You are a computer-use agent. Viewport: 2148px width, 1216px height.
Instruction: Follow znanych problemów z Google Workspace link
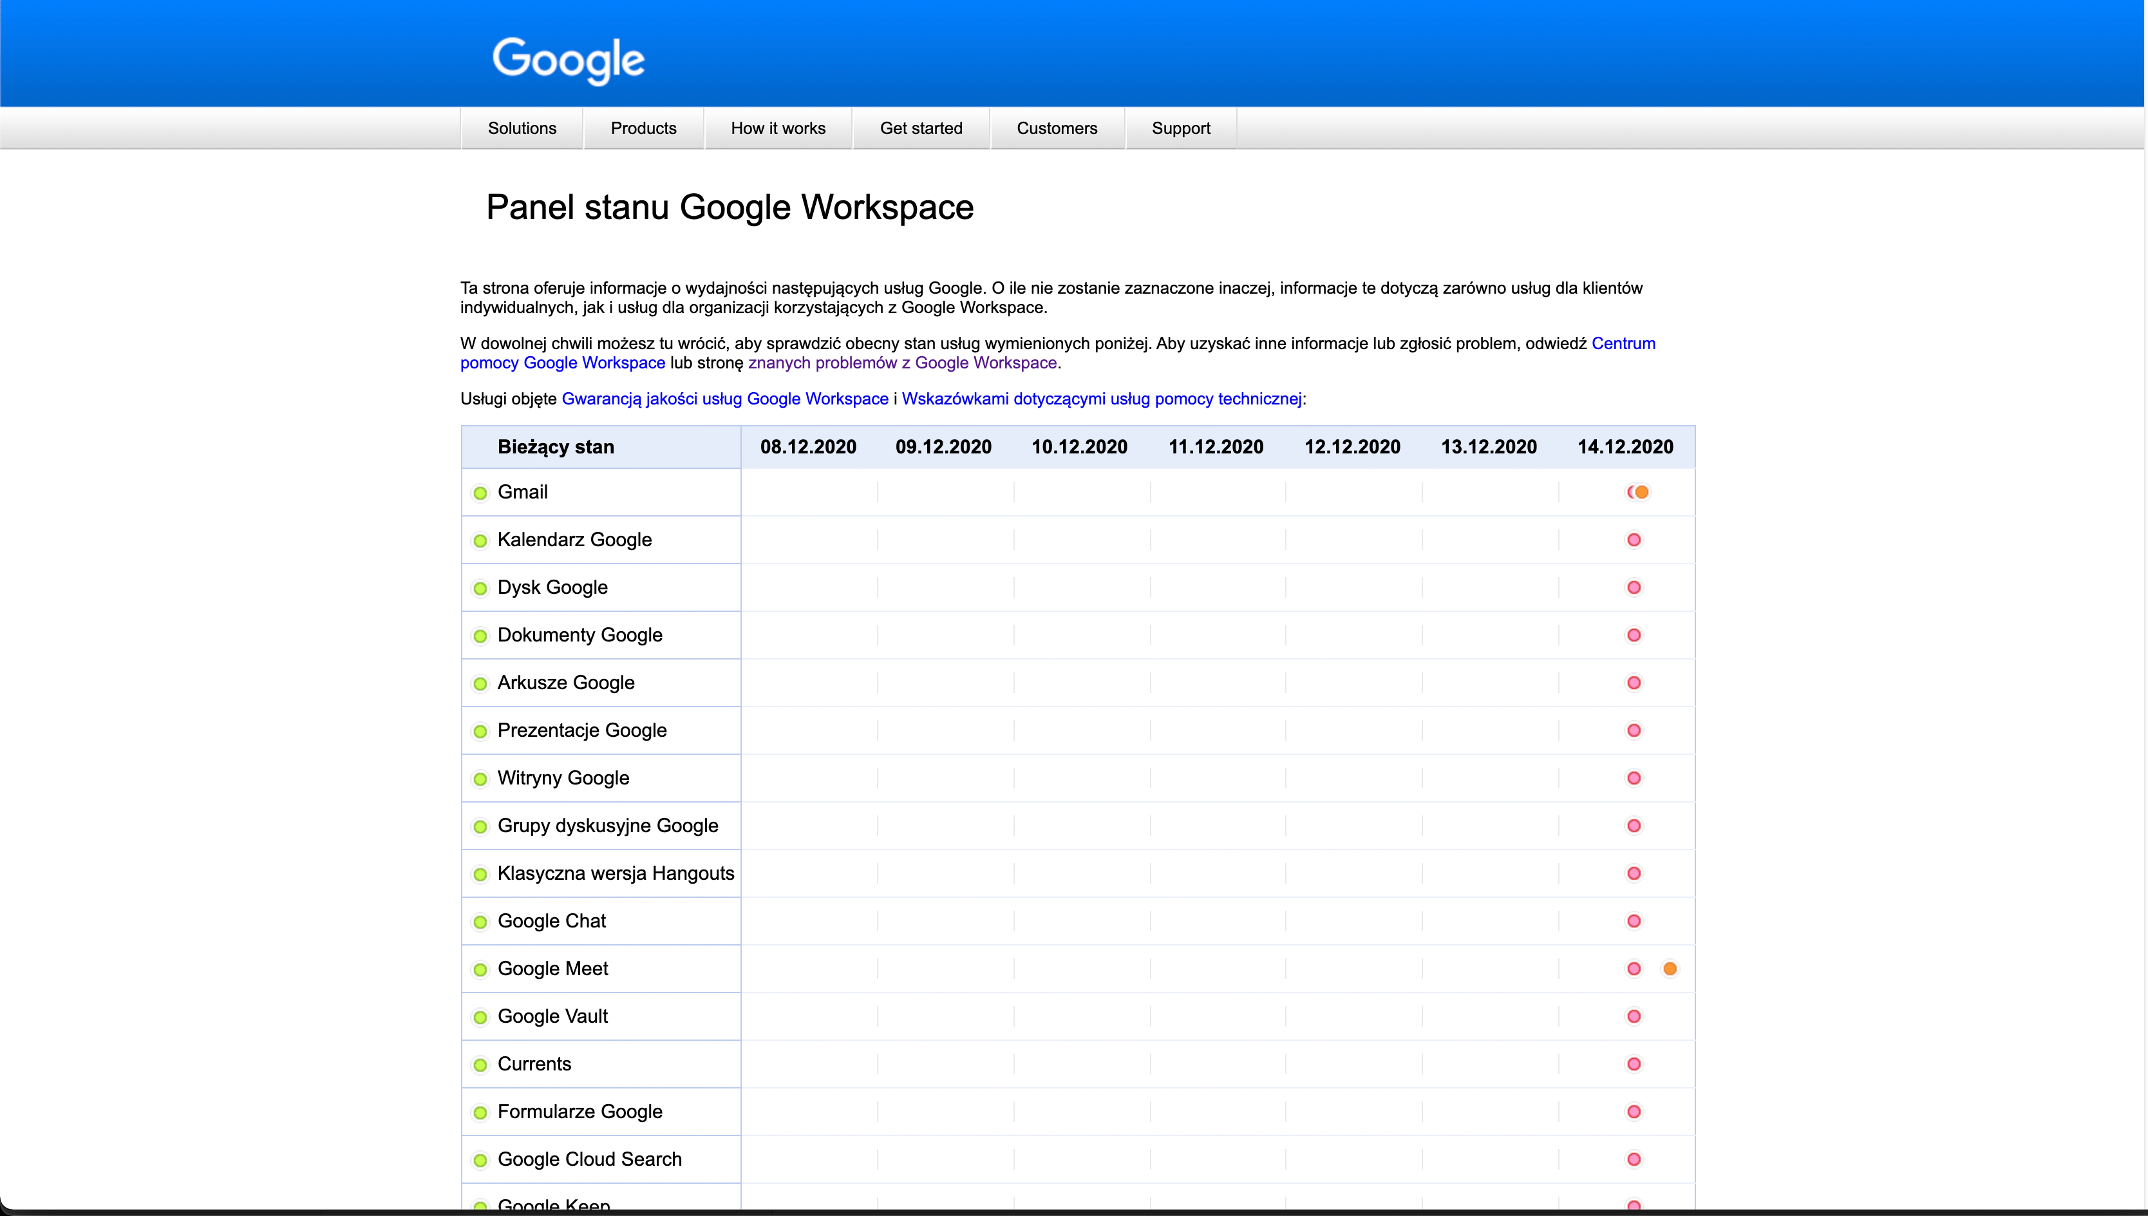click(x=903, y=363)
